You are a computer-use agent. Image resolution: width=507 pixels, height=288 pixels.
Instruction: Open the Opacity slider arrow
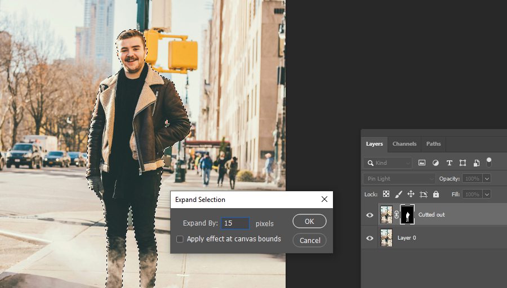pyautogui.click(x=487, y=178)
